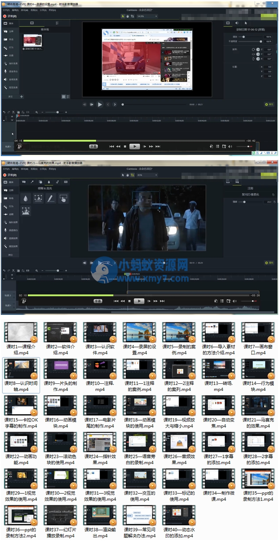Pick the spotlight tool in 模糊&高亮 panel
This screenshot has height=541, width=279.
click(x=38, y=198)
